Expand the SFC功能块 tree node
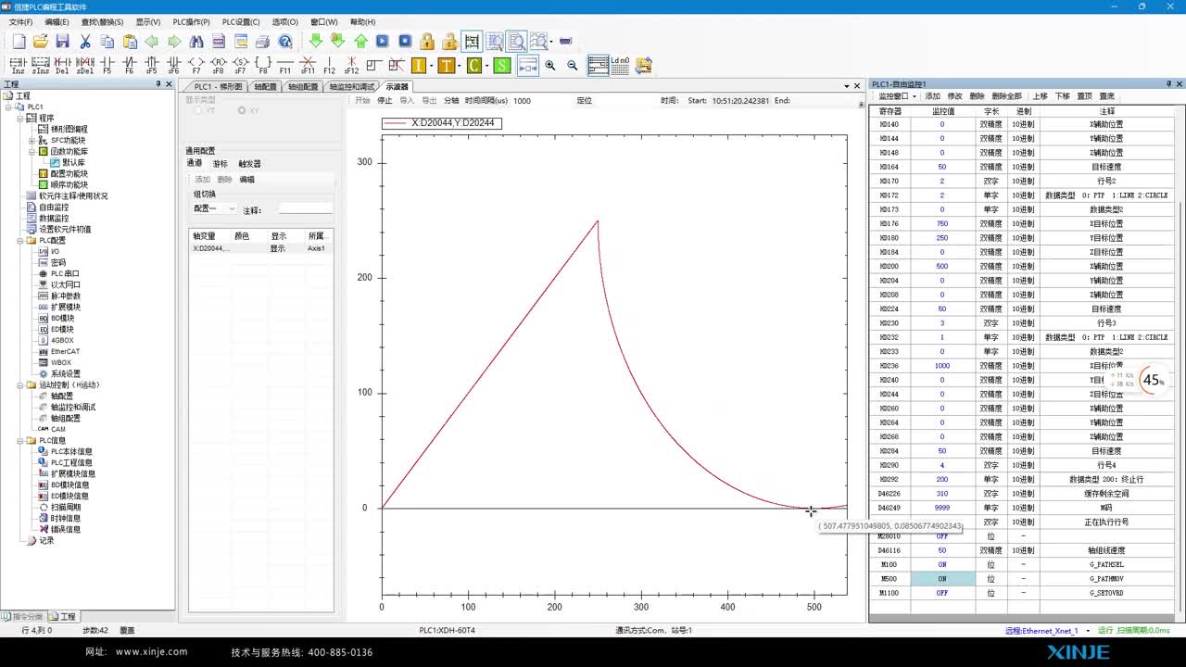 pos(31,140)
